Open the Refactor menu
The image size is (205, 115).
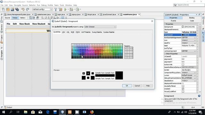(x=32, y=5)
